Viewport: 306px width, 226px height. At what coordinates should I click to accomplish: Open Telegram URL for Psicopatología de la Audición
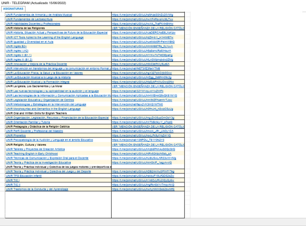tap(138, 140)
